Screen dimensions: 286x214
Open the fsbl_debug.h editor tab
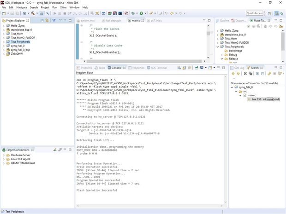[x=113, y=21]
